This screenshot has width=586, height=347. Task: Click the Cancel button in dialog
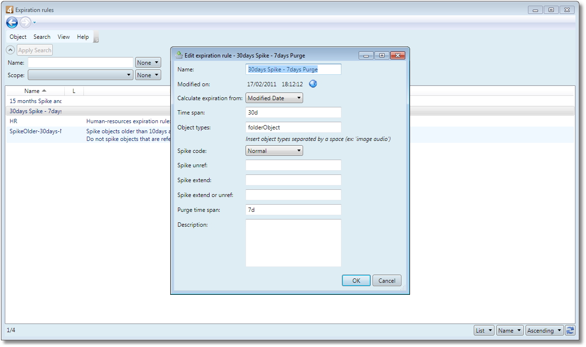387,280
